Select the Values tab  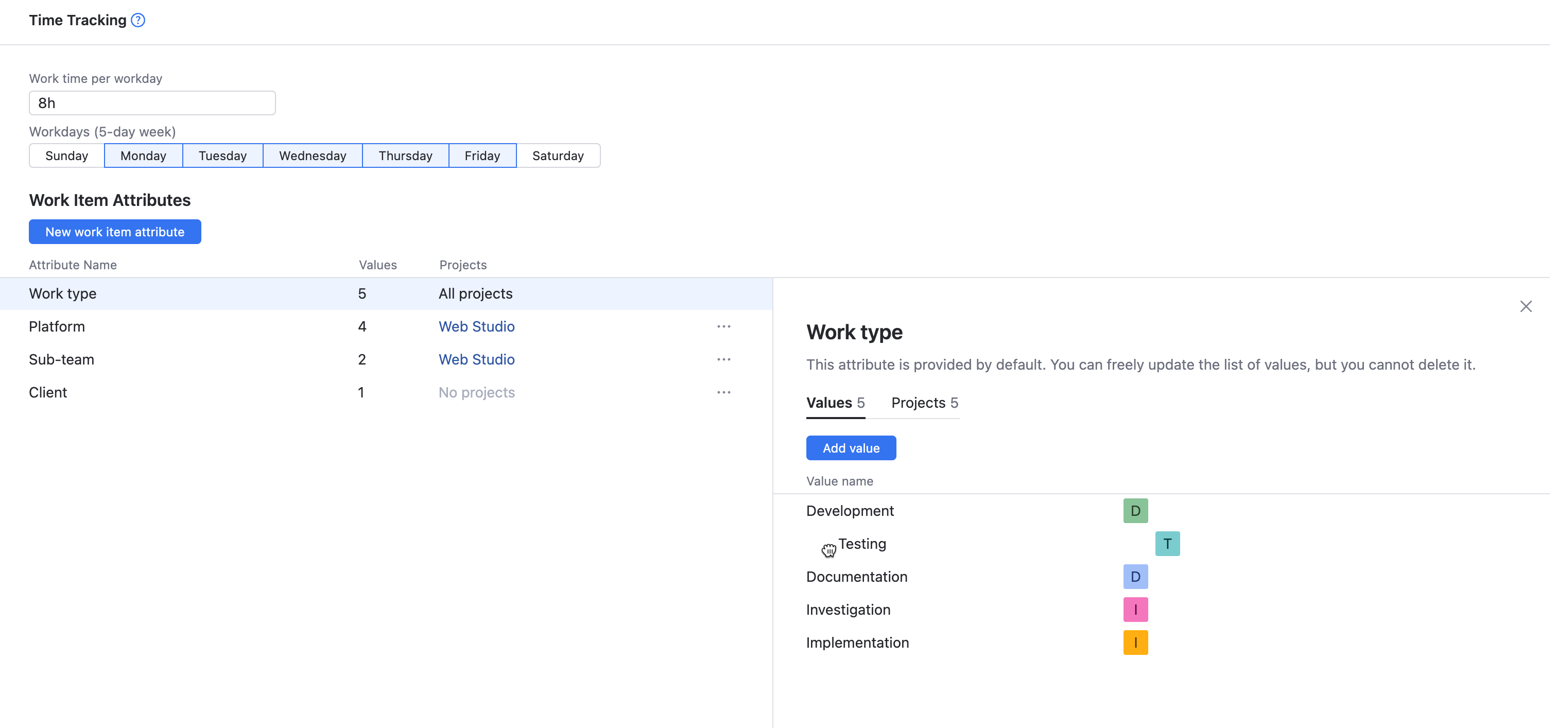[835, 403]
